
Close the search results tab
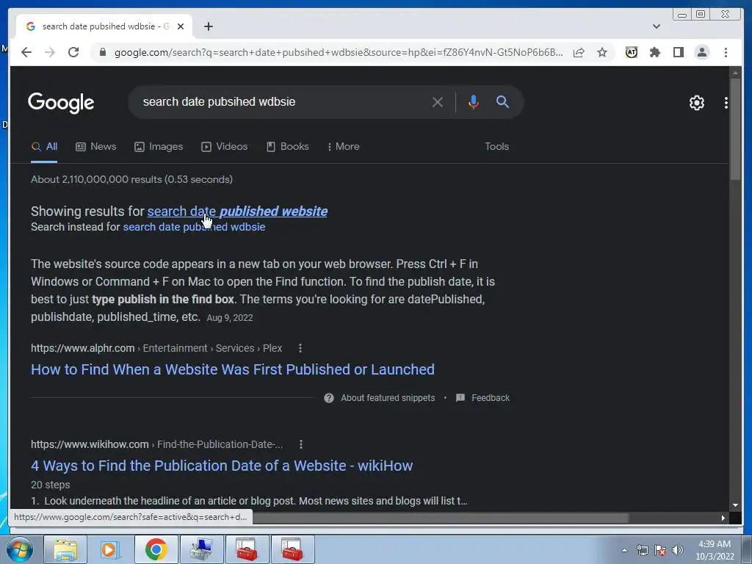pyautogui.click(x=181, y=26)
